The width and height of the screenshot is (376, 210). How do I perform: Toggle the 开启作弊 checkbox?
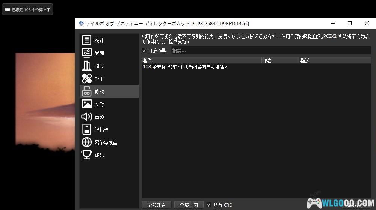click(x=145, y=51)
